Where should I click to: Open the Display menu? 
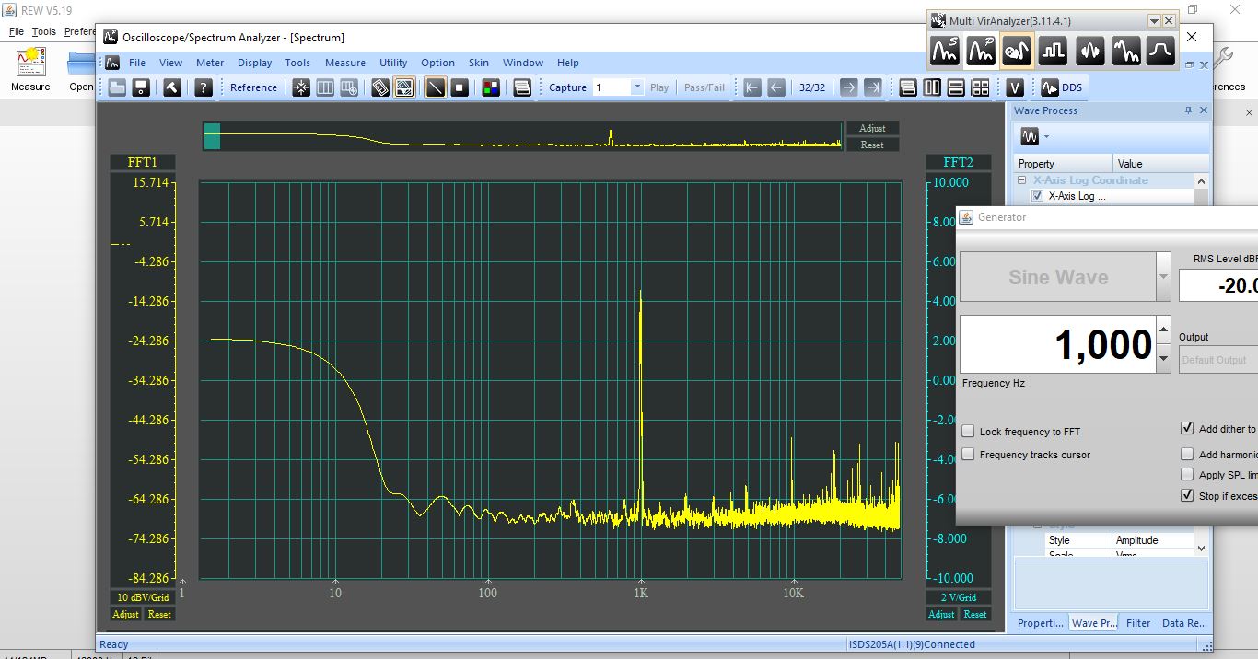(254, 63)
